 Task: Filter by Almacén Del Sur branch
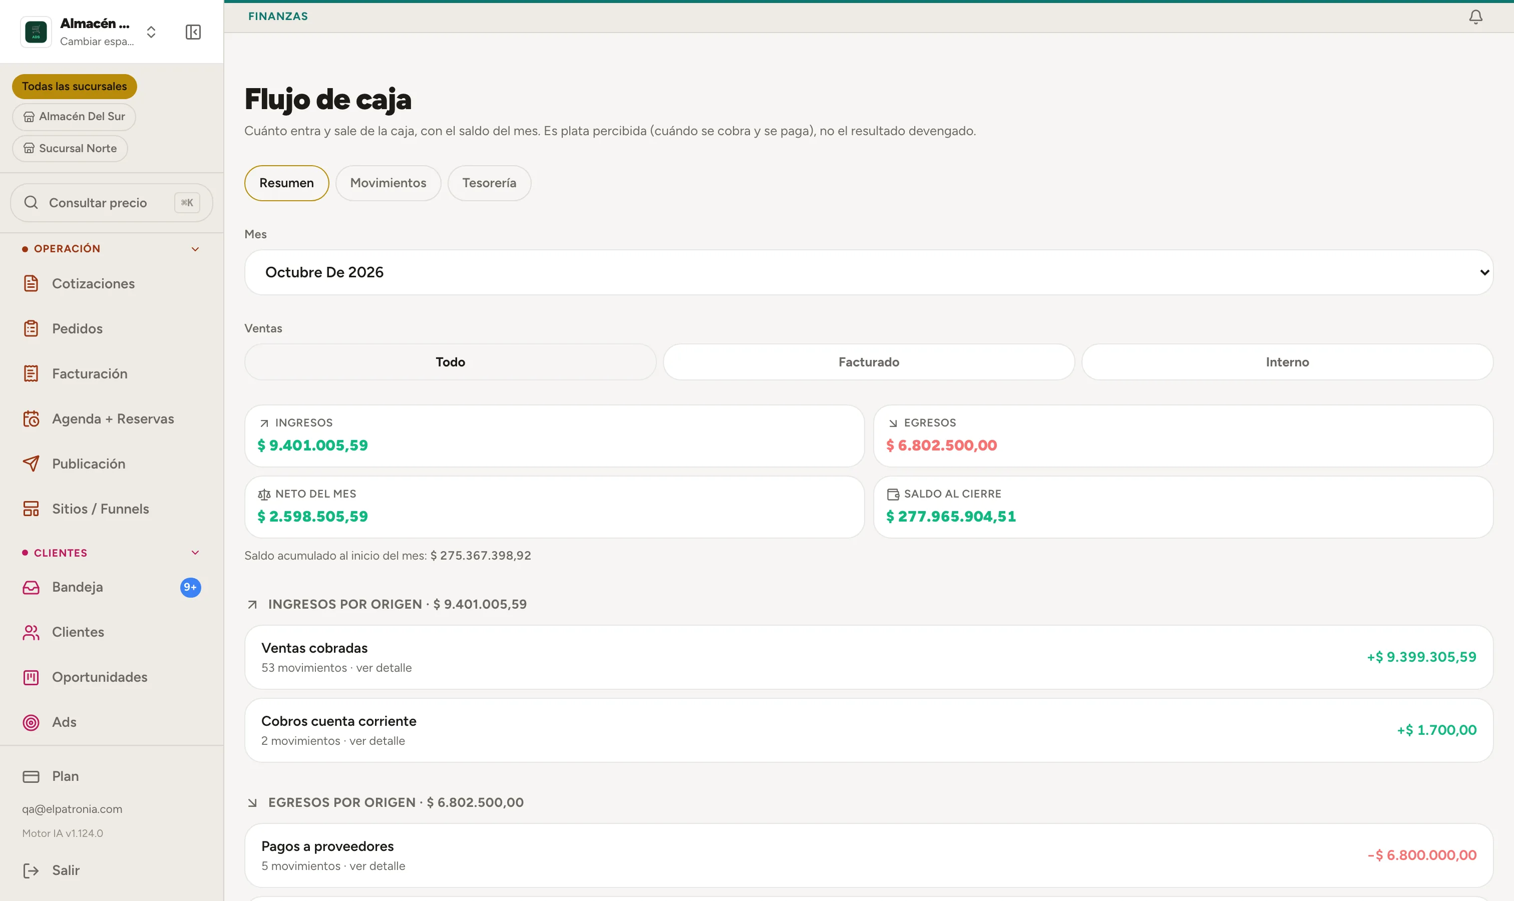coord(74,117)
